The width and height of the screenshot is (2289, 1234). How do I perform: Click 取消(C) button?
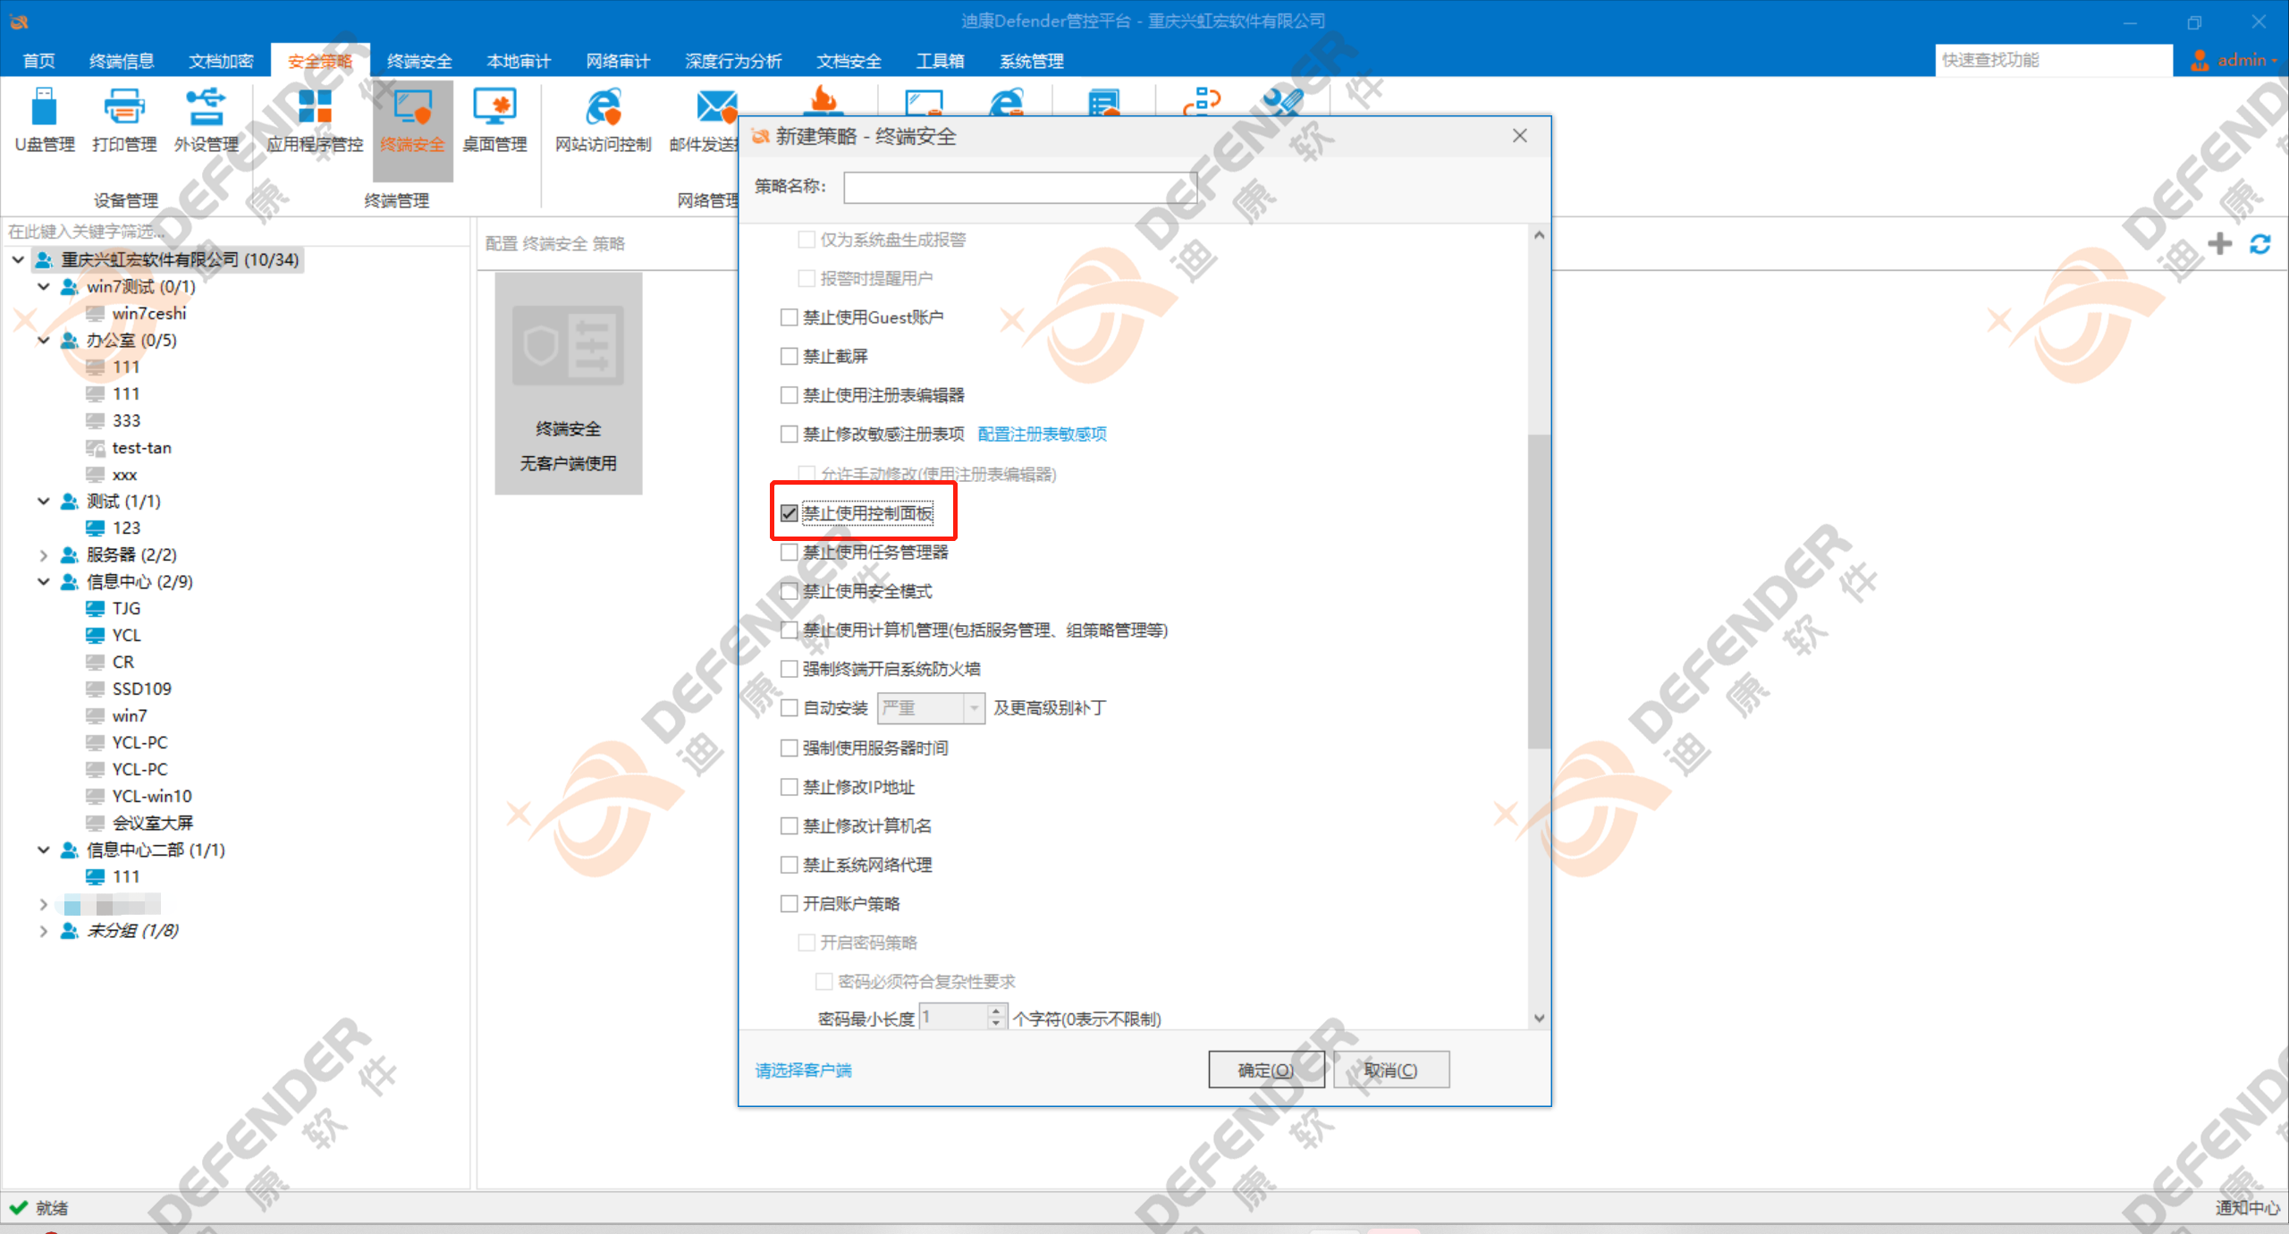click(1390, 1069)
